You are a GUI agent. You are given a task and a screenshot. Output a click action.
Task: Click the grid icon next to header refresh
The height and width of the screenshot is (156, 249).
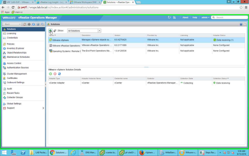coord(174,18)
